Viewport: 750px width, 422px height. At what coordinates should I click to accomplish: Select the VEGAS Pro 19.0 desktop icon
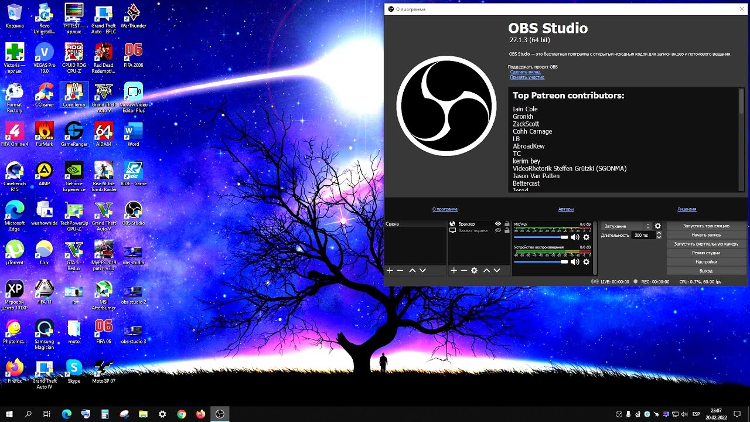(x=45, y=59)
